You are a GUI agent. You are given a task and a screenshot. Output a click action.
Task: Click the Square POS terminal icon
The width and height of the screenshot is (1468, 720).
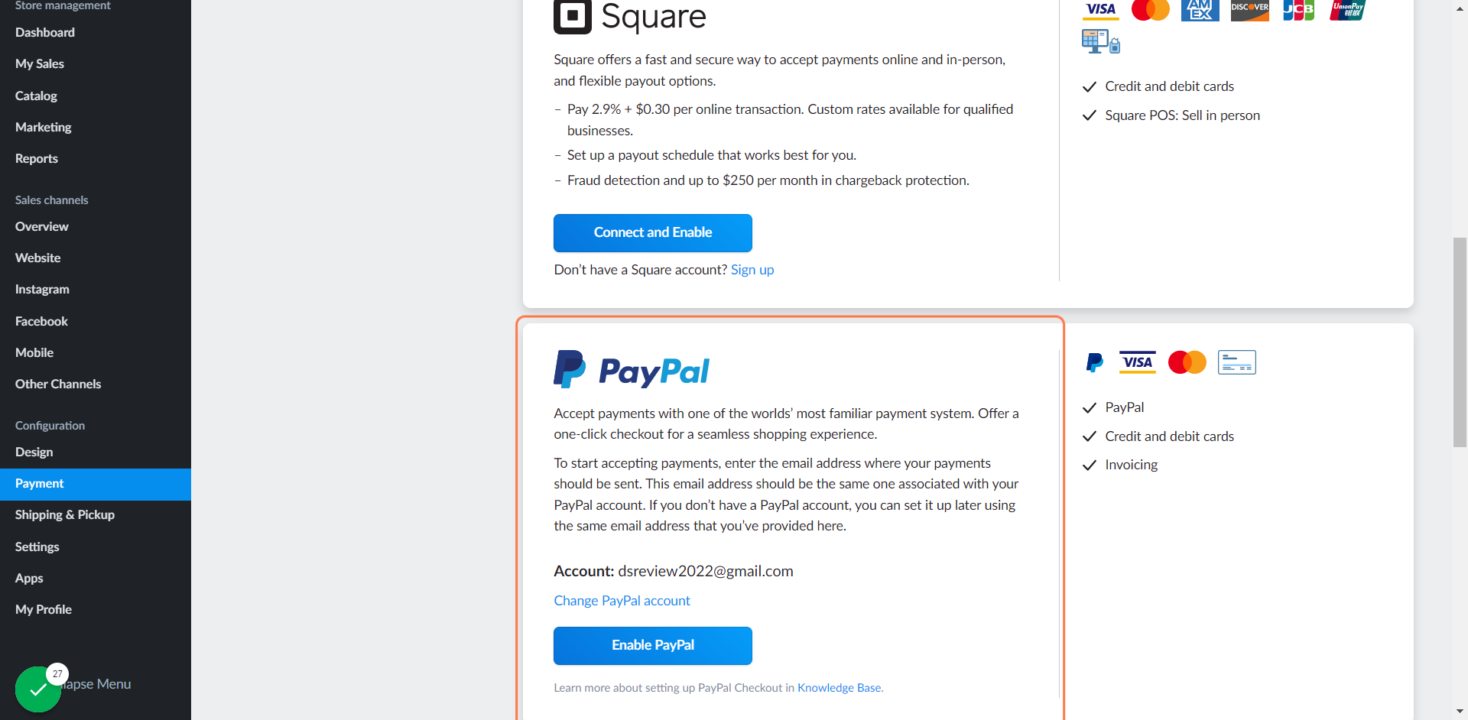coord(1101,41)
